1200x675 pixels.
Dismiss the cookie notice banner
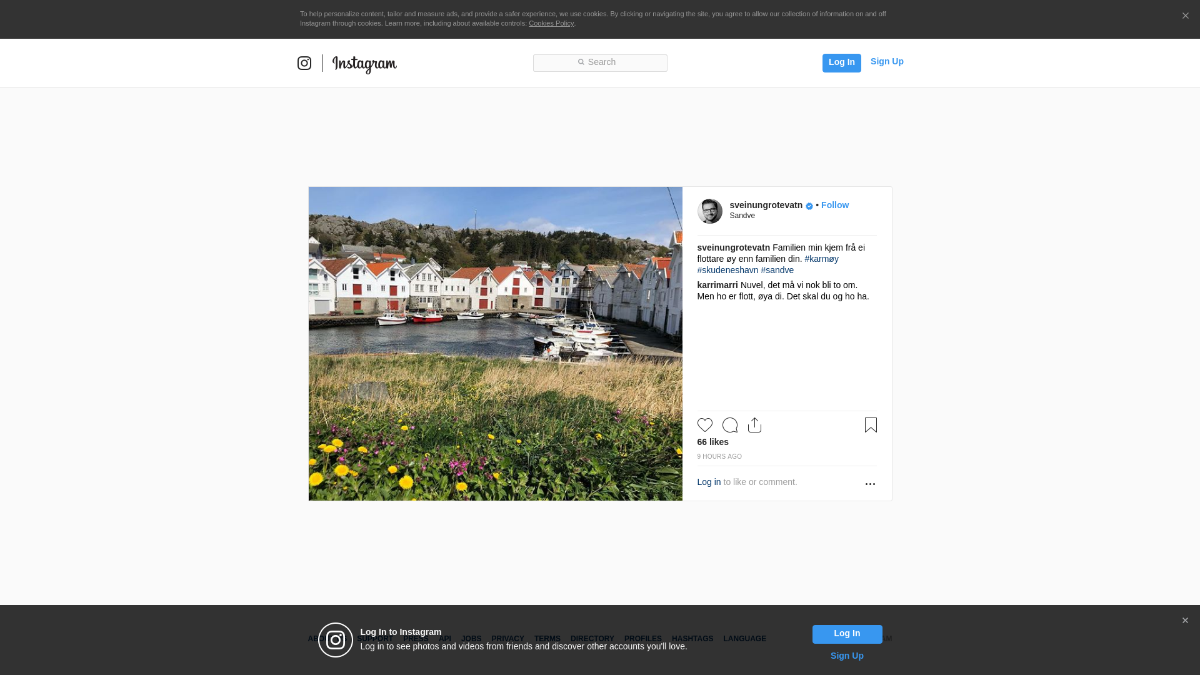(1185, 16)
